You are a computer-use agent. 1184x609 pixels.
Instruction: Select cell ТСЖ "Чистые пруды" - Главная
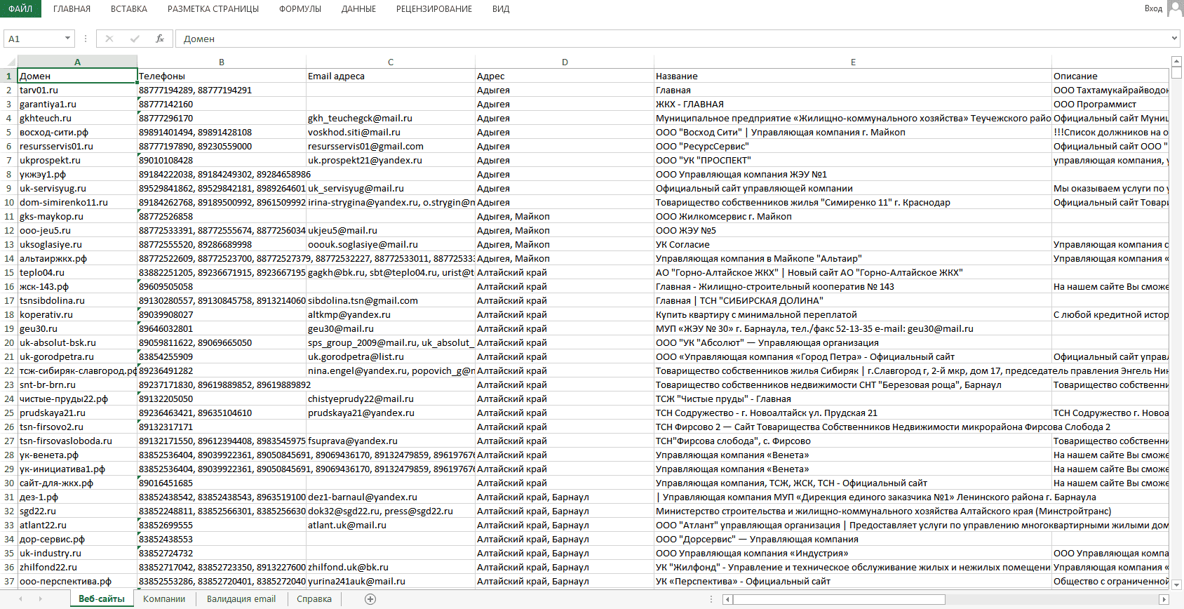tap(853, 399)
